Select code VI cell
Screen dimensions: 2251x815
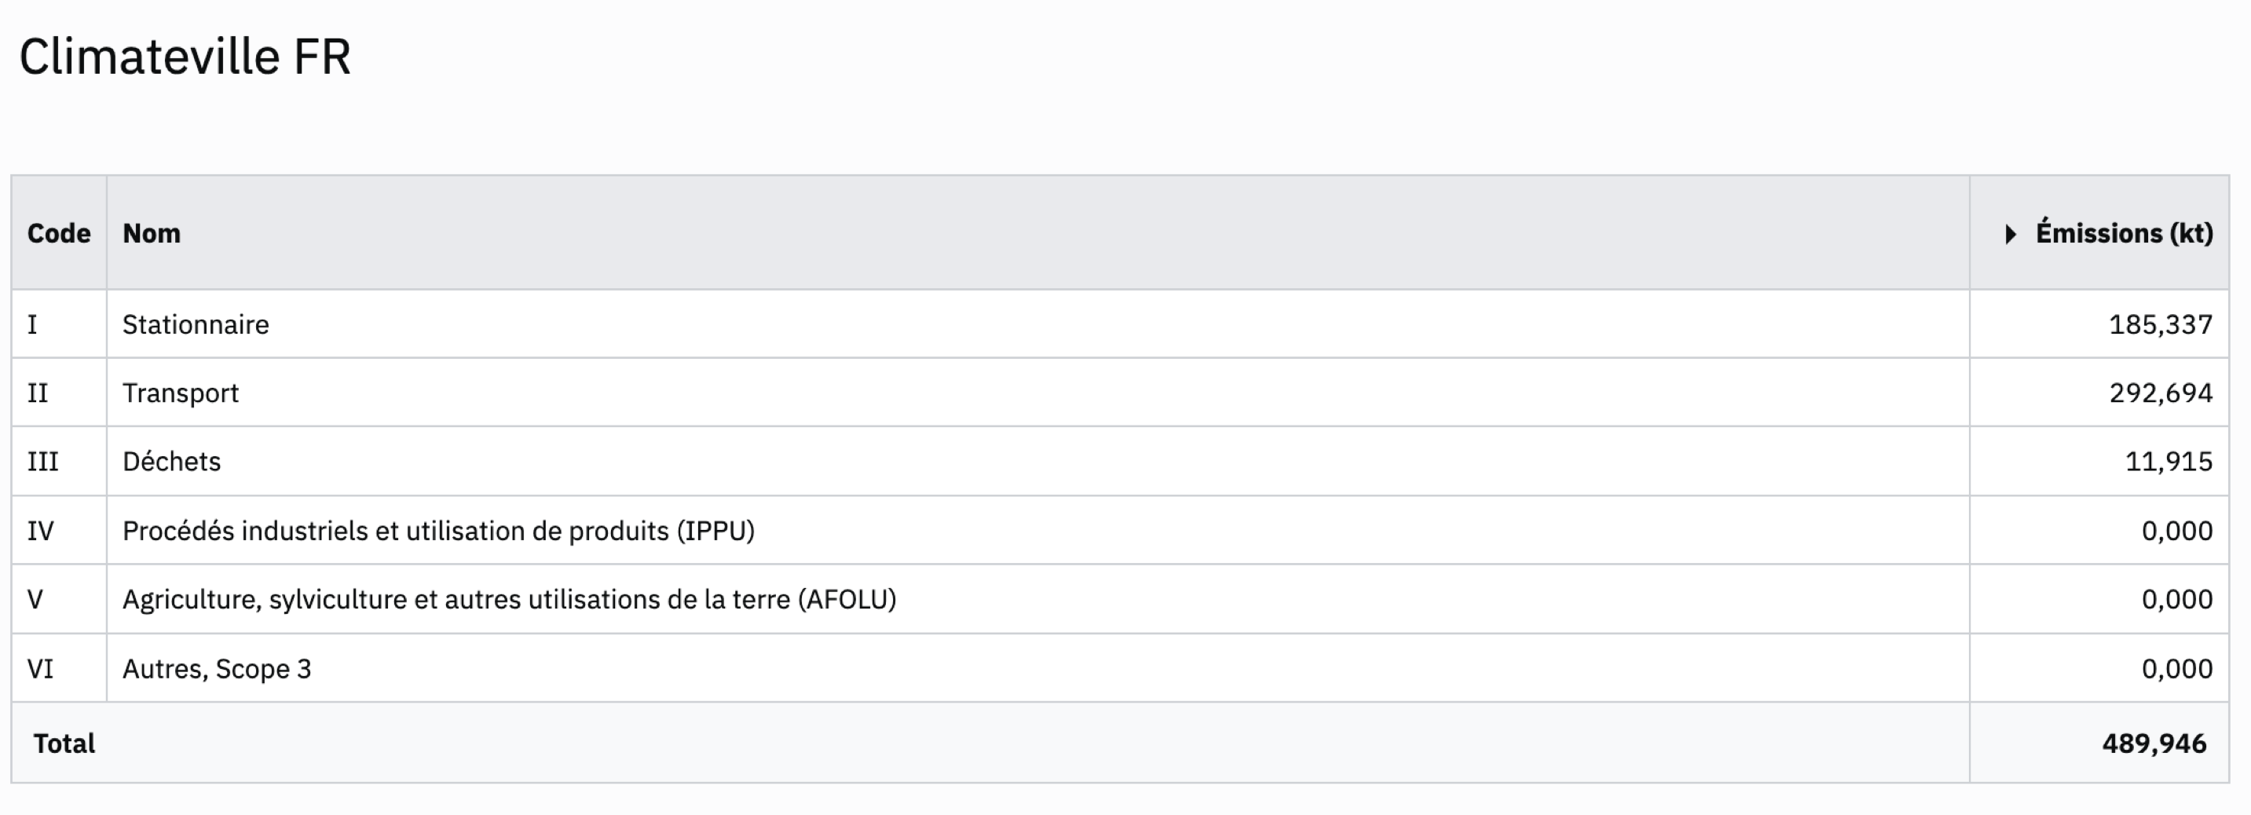pyautogui.click(x=60, y=668)
